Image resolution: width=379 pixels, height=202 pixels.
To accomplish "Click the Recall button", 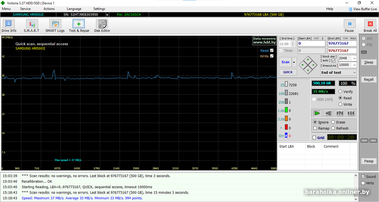I will pos(369,80).
